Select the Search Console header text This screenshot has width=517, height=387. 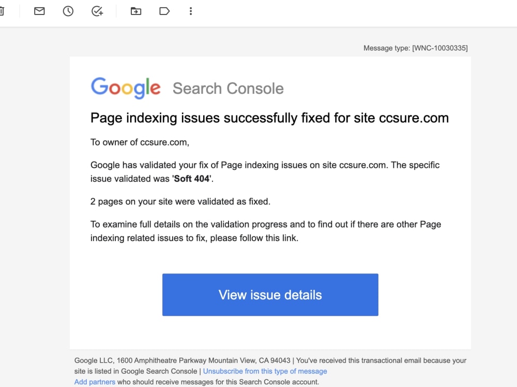point(228,88)
